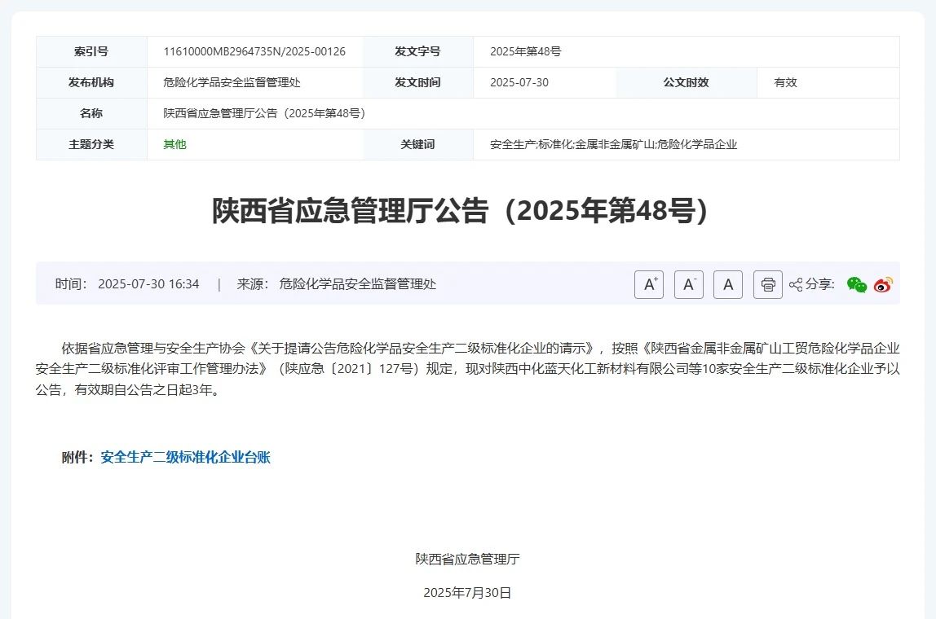Click the signature 陕西省应急管理厅 at bottom

[467, 560]
